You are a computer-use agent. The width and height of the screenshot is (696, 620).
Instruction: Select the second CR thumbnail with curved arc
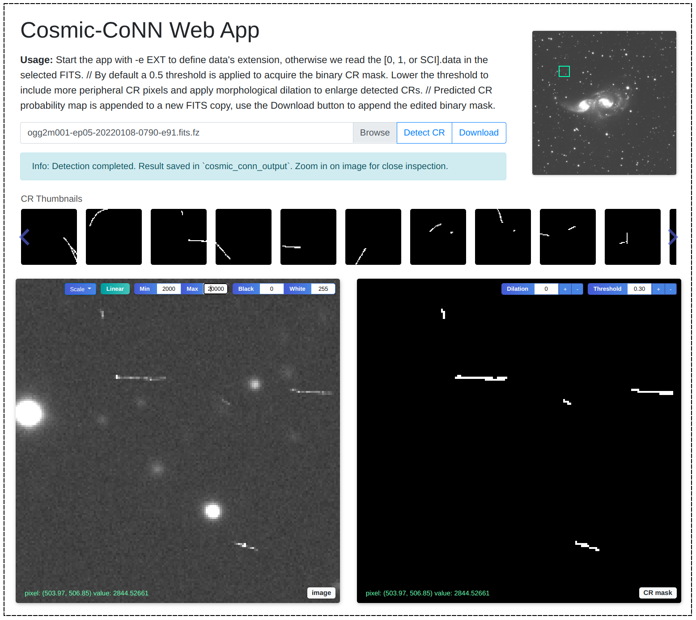pos(114,237)
